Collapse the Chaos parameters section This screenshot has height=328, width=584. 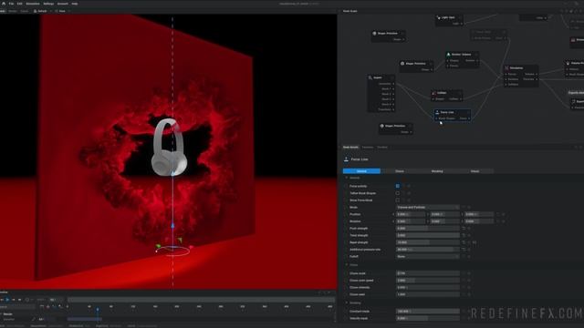tap(347, 265)
